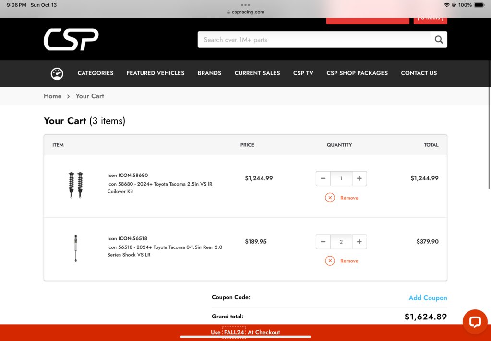Click FALL24 coupon code in banner
Screen dimensions: 491x341
click(234, 332)
